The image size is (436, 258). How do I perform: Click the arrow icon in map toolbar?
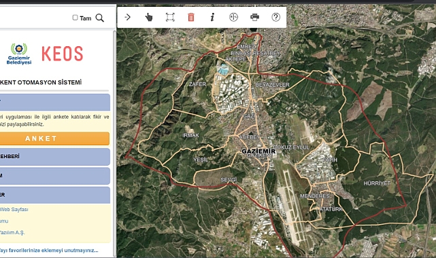pos(128,17)
